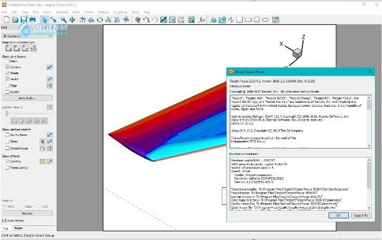The width and height of the screenshot is (382, 240).
Task: Click the New Layout toolbar icon
Action: pos(7,20)
